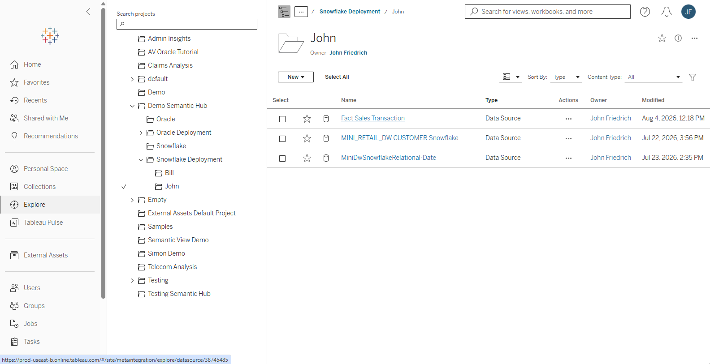Image resolution: width=710 pixels, height=364 pixels.
Task: Click the data source icon for MiniDwSnowflakeRelational-Date
Action: tap(326, 158)
